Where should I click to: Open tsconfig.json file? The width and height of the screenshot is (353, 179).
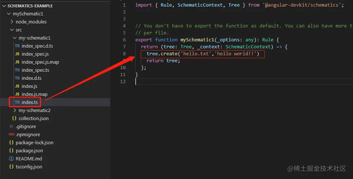point(29,167)
